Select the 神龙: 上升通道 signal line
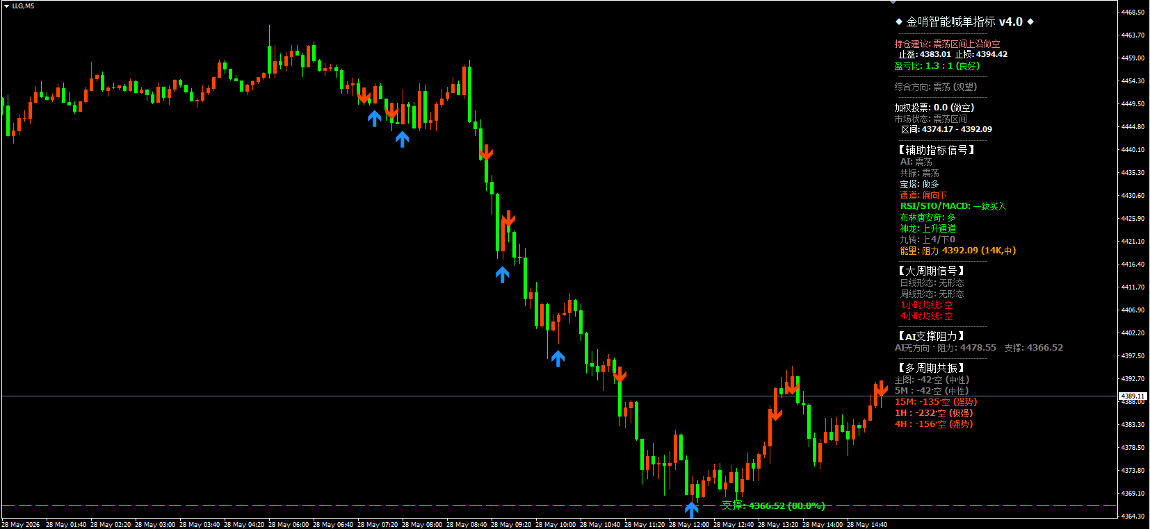 point(928,228)
